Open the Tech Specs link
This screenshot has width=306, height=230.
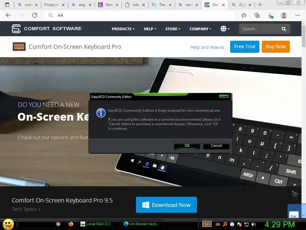(26, 209)
